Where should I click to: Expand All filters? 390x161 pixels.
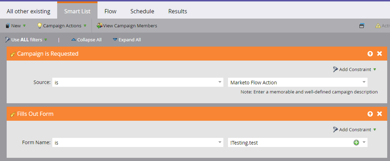click(x=127, y=40)
